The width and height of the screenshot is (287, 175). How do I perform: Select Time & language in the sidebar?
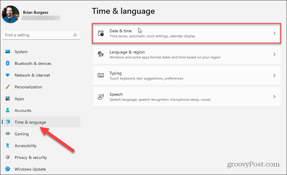pos(30,122)
